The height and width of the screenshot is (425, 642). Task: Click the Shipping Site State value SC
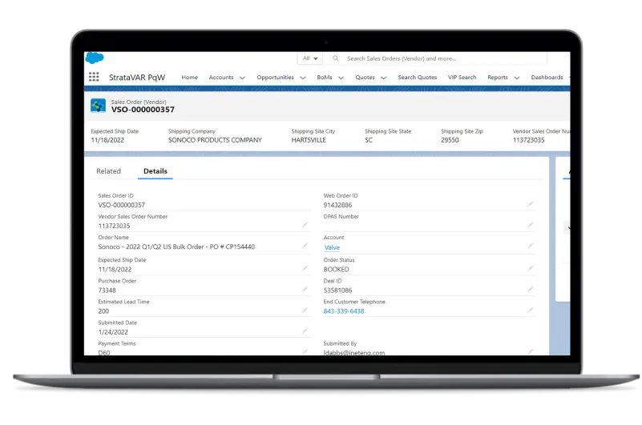369,140
